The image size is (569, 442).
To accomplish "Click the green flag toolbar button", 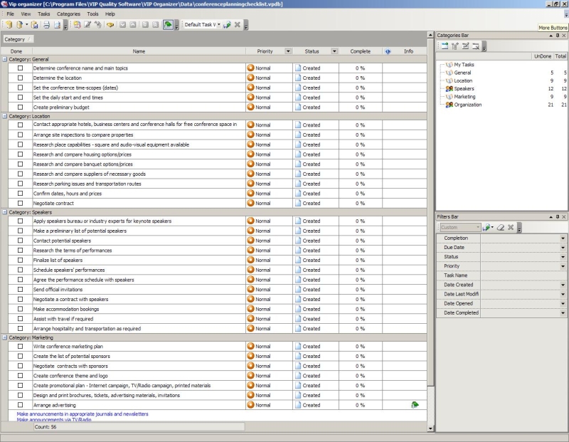I will pyautogui.click(x=167, y=25).
